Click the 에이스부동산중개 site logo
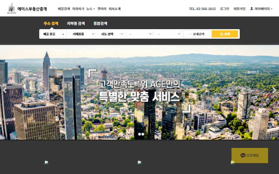279x174 pixels. pyautogui.click(x=27, y=9)
